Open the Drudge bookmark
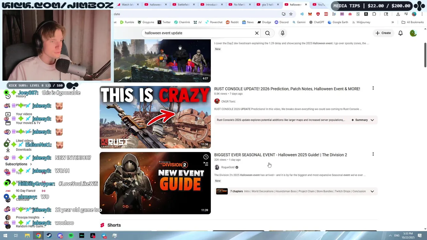Viewport: 427px width, 240px height. (264, 22)
